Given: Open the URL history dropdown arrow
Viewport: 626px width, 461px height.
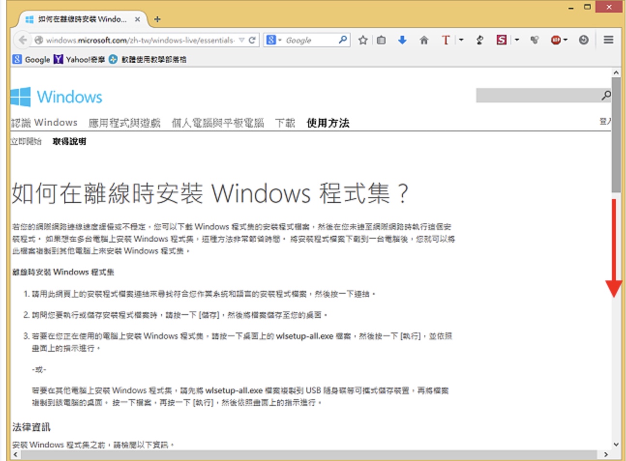Looking at the screenshot, I should 241,40.
